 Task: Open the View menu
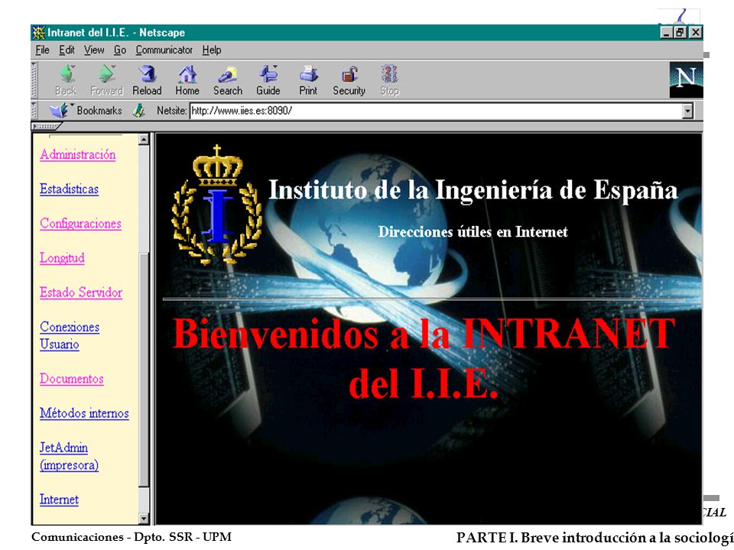point(94,50)
